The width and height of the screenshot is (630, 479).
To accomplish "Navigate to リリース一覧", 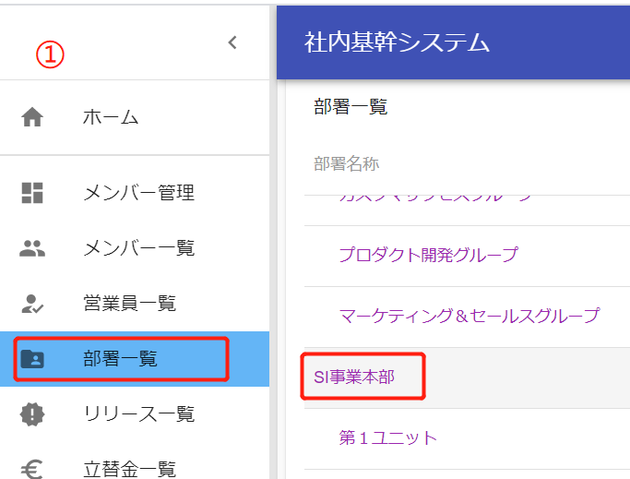I will (138, 413).
